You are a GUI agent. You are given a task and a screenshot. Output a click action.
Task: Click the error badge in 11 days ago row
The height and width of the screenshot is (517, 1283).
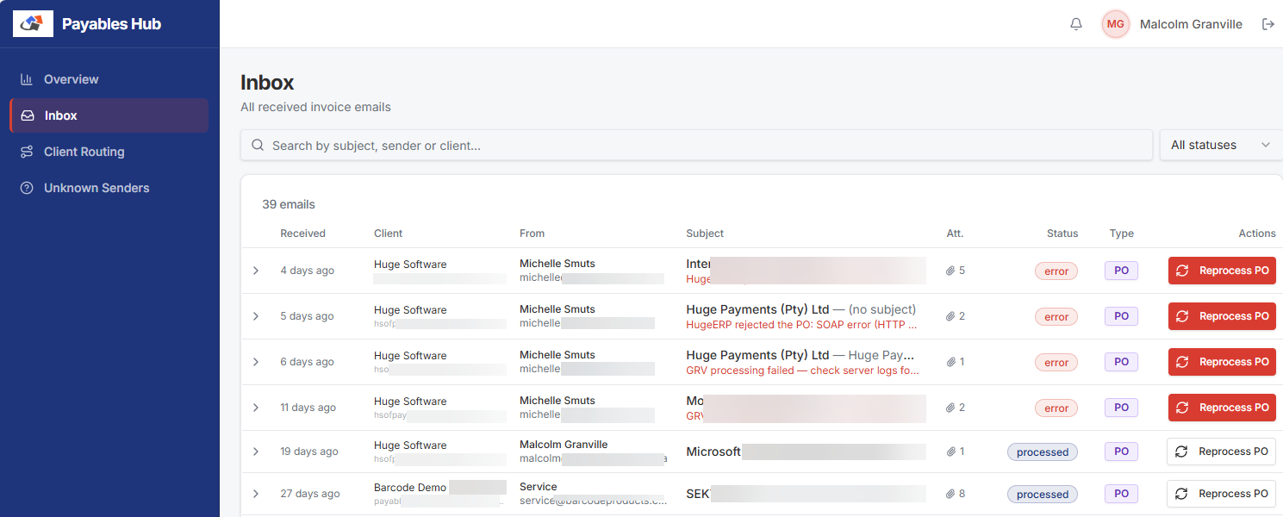click(1056, 408)
